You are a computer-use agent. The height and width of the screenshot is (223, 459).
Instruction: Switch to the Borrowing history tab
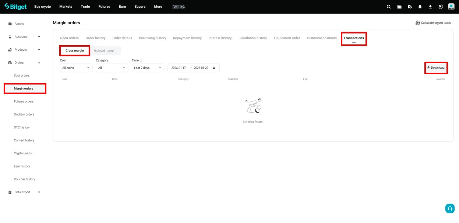coord(152,38)
